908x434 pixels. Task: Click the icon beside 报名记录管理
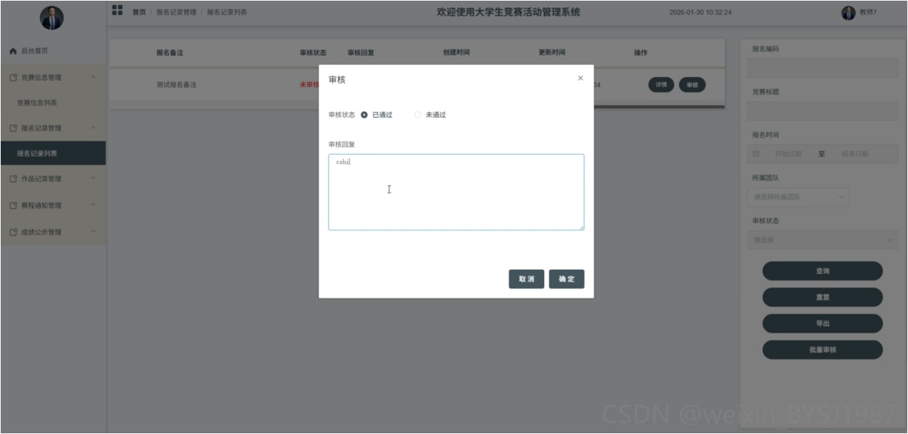tap(13, 128)
